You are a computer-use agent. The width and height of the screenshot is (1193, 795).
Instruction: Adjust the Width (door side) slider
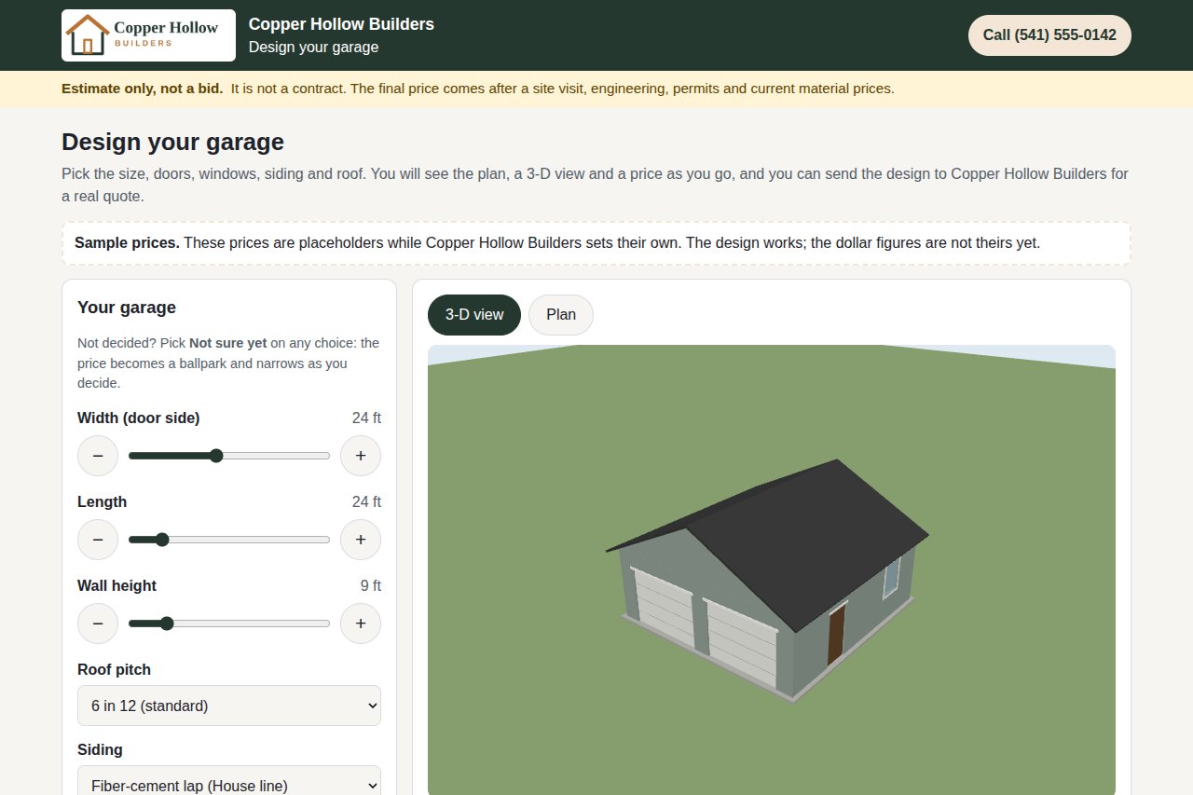229,456
